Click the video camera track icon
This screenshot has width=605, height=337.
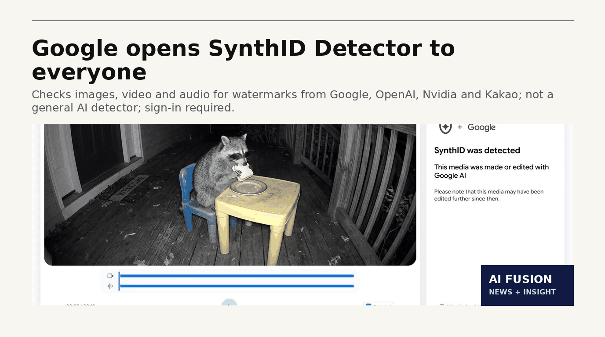point(110,276)
